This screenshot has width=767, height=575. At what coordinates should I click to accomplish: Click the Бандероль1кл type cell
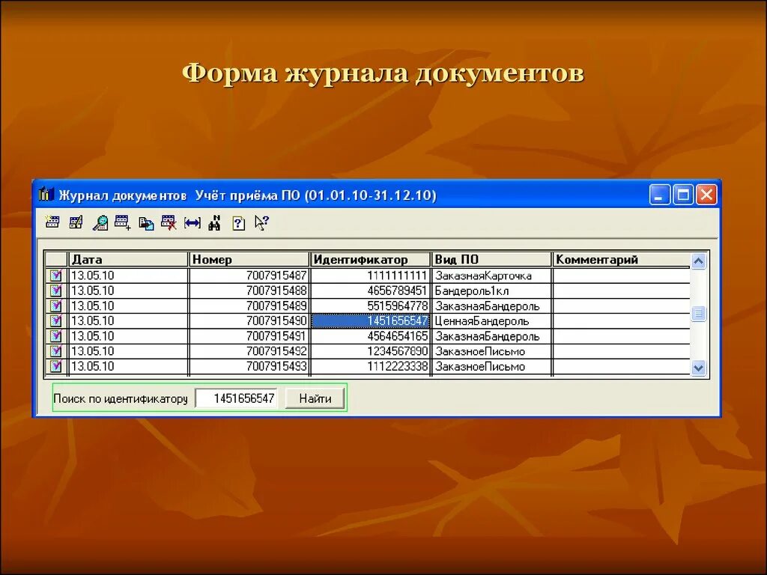click(491, 290)
